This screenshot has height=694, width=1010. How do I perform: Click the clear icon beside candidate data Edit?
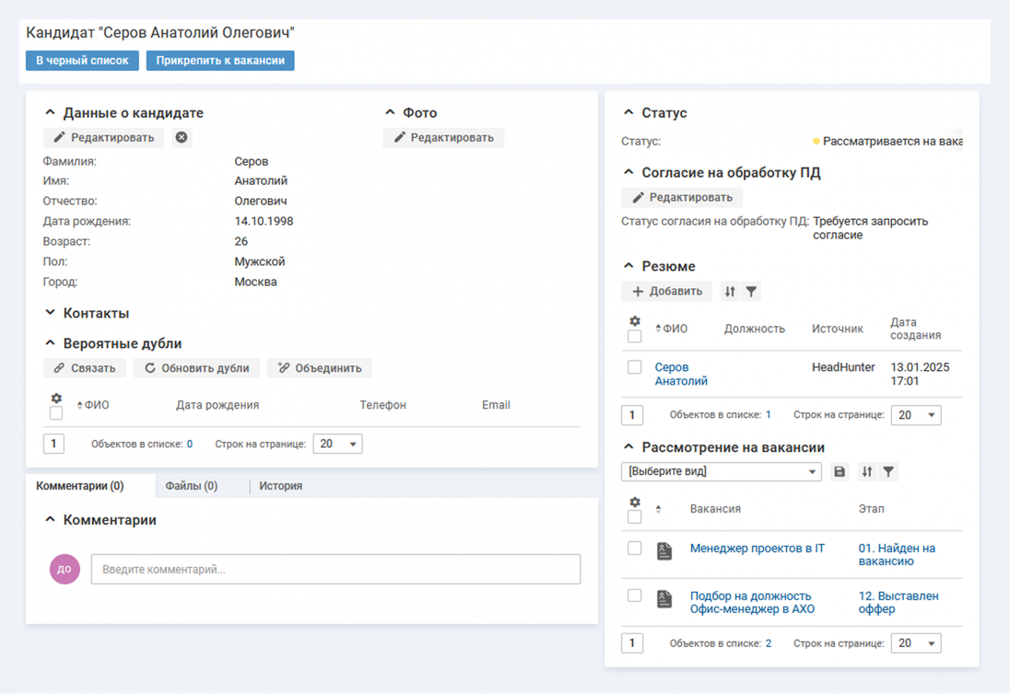(x=182, y=137)
